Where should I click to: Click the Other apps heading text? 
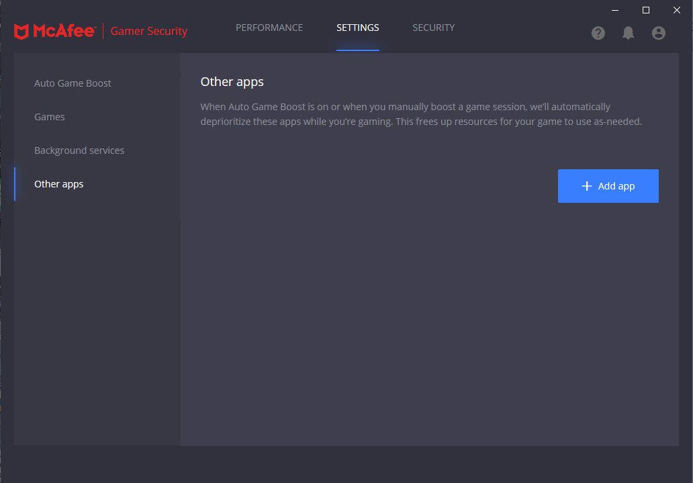click(232, 82)
